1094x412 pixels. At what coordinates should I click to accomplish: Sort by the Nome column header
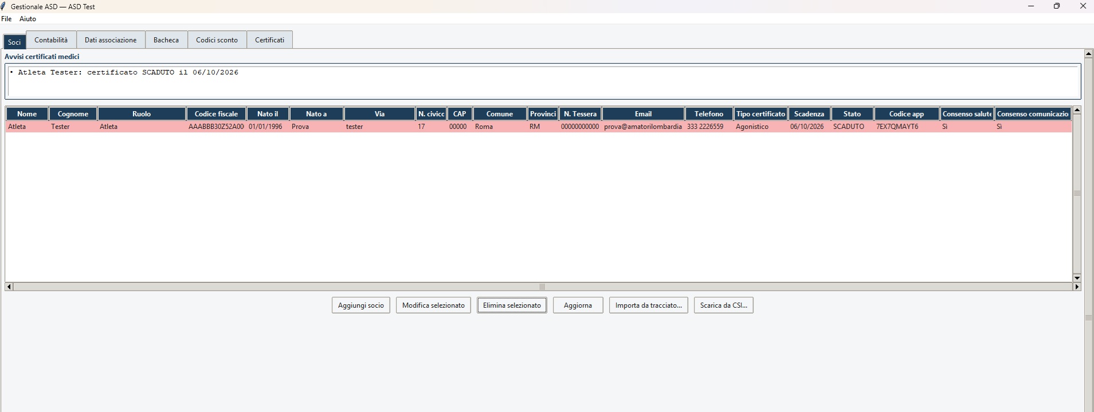[27, 114]
